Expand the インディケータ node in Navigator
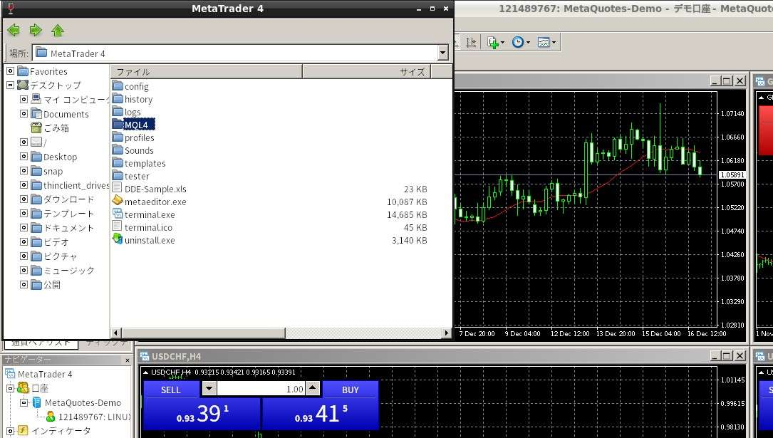 coord(10,431)
